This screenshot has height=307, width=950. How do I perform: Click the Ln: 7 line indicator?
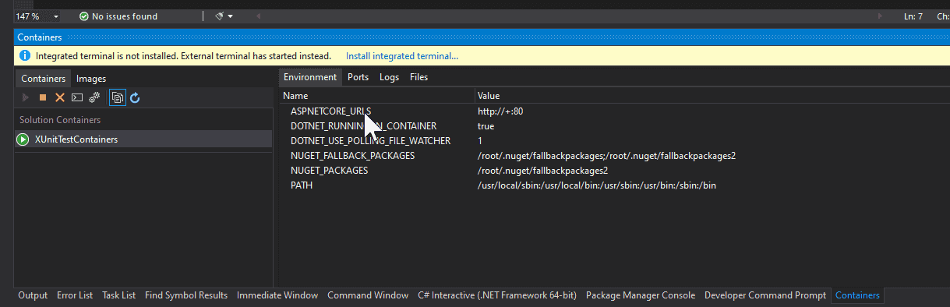tap(913, 16)
